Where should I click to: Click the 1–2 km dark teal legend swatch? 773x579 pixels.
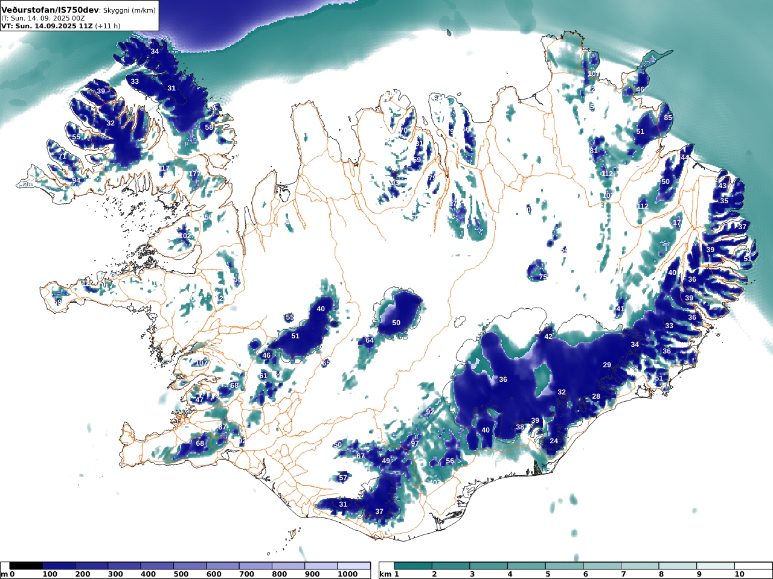[413, 566]
